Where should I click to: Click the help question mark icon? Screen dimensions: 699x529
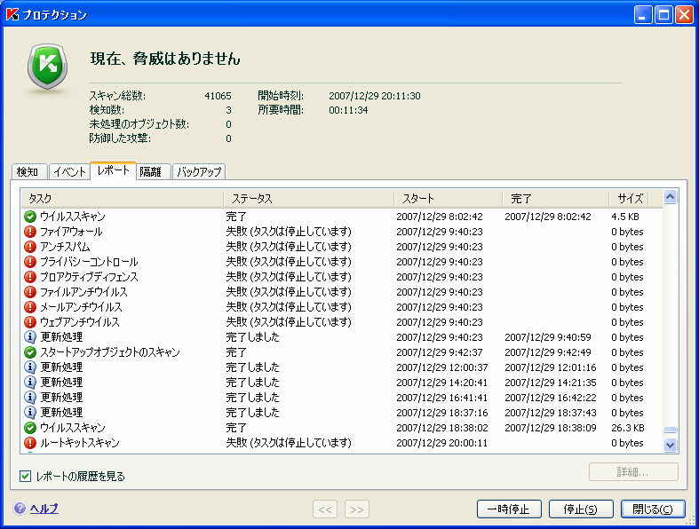(x=20, y=508)
